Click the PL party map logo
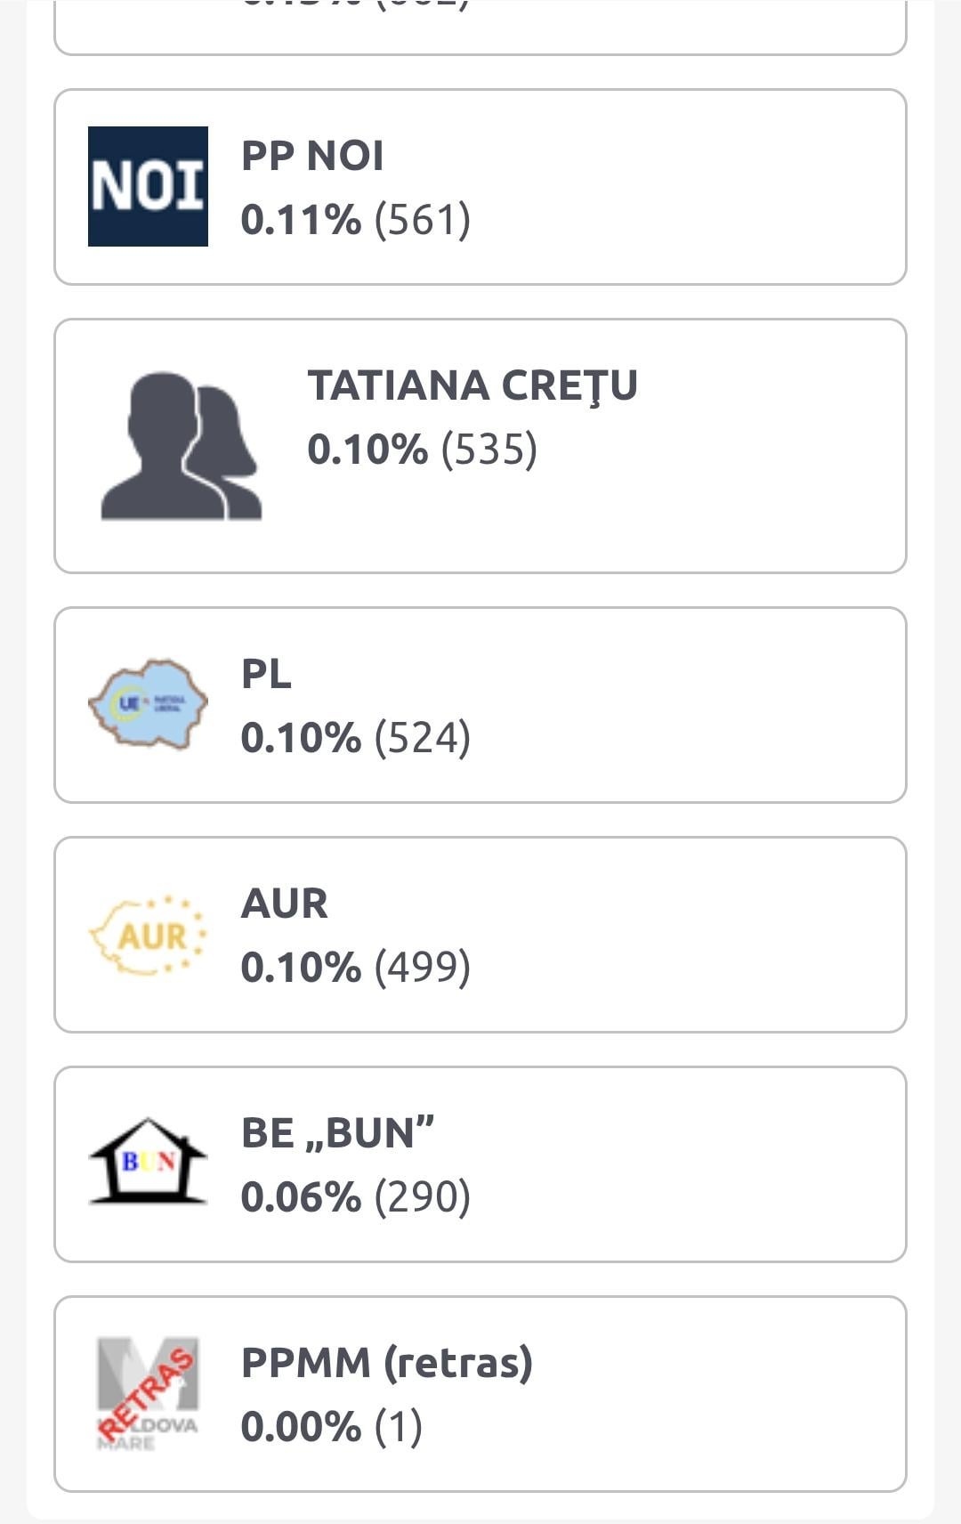This screenshot has height=1524, width=961. 148,704
